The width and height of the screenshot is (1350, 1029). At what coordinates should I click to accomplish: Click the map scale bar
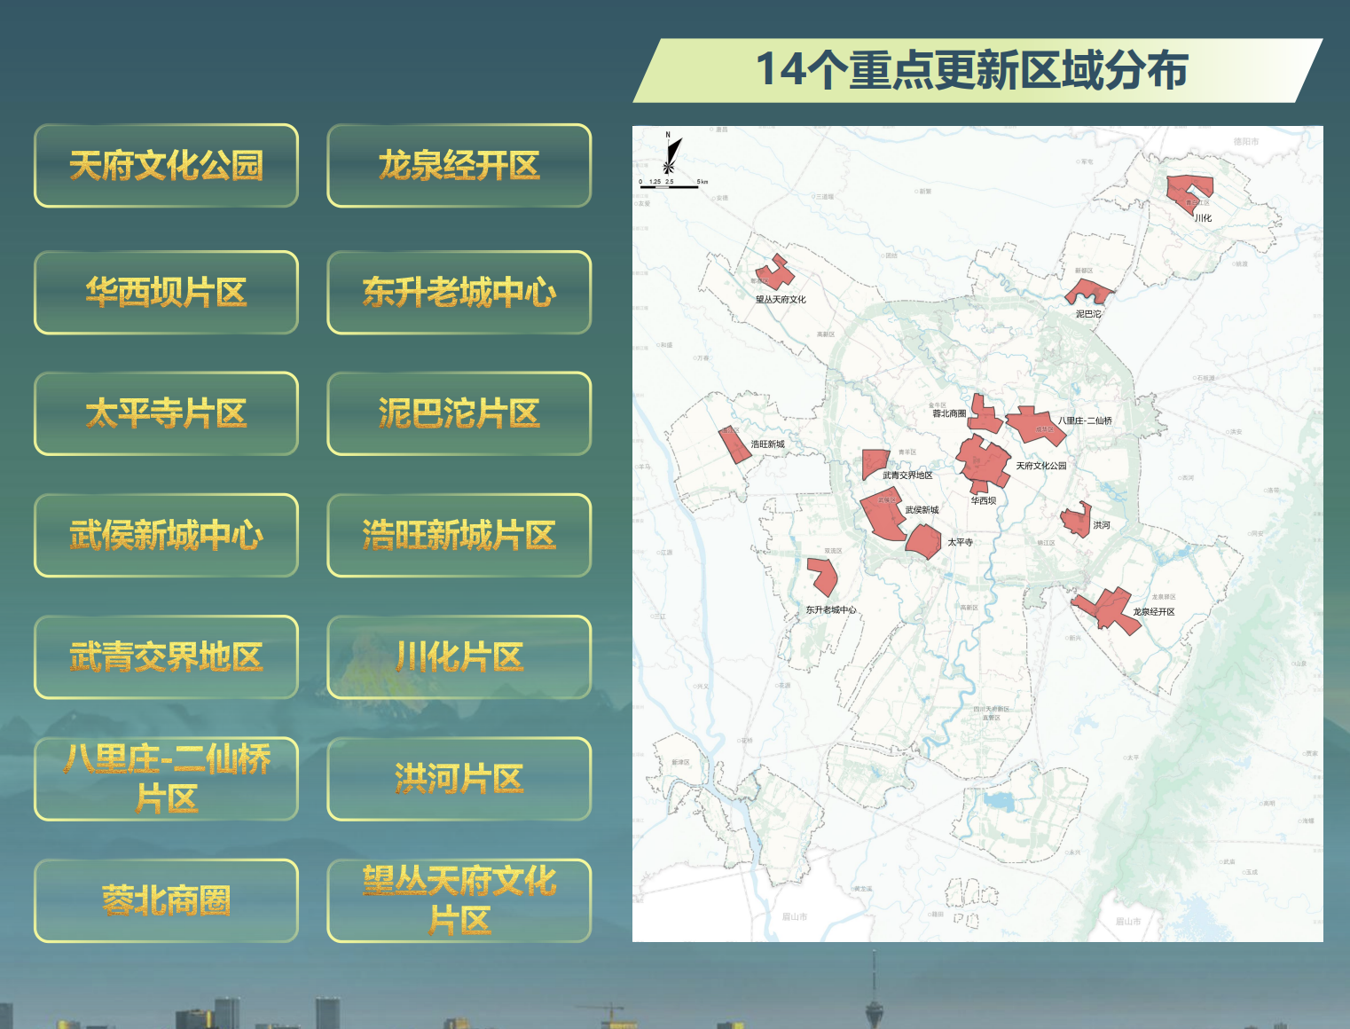tap(673, 184)
